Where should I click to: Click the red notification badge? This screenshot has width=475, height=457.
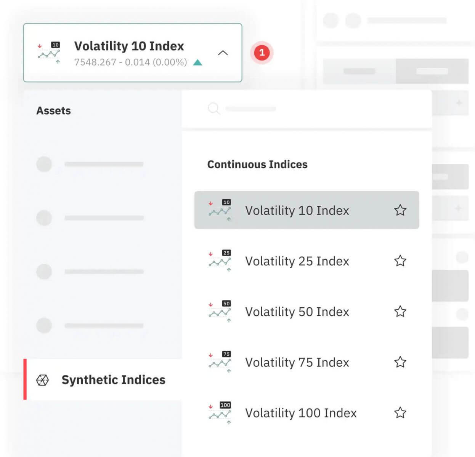(x=262, y=53)
